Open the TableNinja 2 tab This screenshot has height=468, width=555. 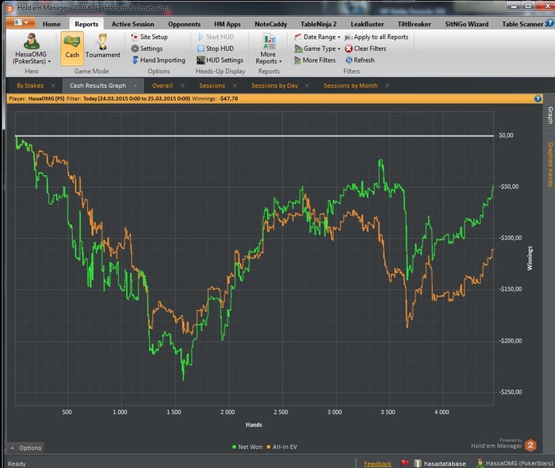coord(319,24)
